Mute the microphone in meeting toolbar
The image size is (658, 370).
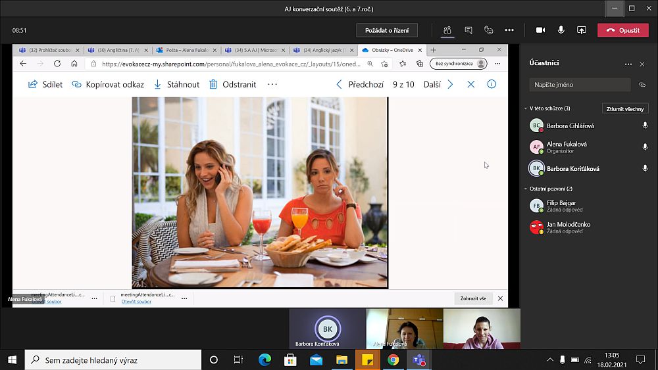click(561, 30)
